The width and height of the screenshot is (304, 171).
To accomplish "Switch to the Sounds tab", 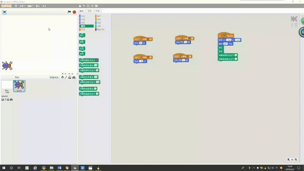I will tap(97, 11).
